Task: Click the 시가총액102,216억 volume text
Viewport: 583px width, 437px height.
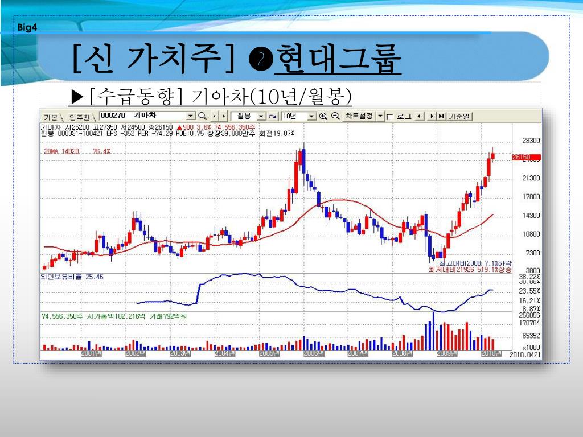Action: tap(116, 316)
